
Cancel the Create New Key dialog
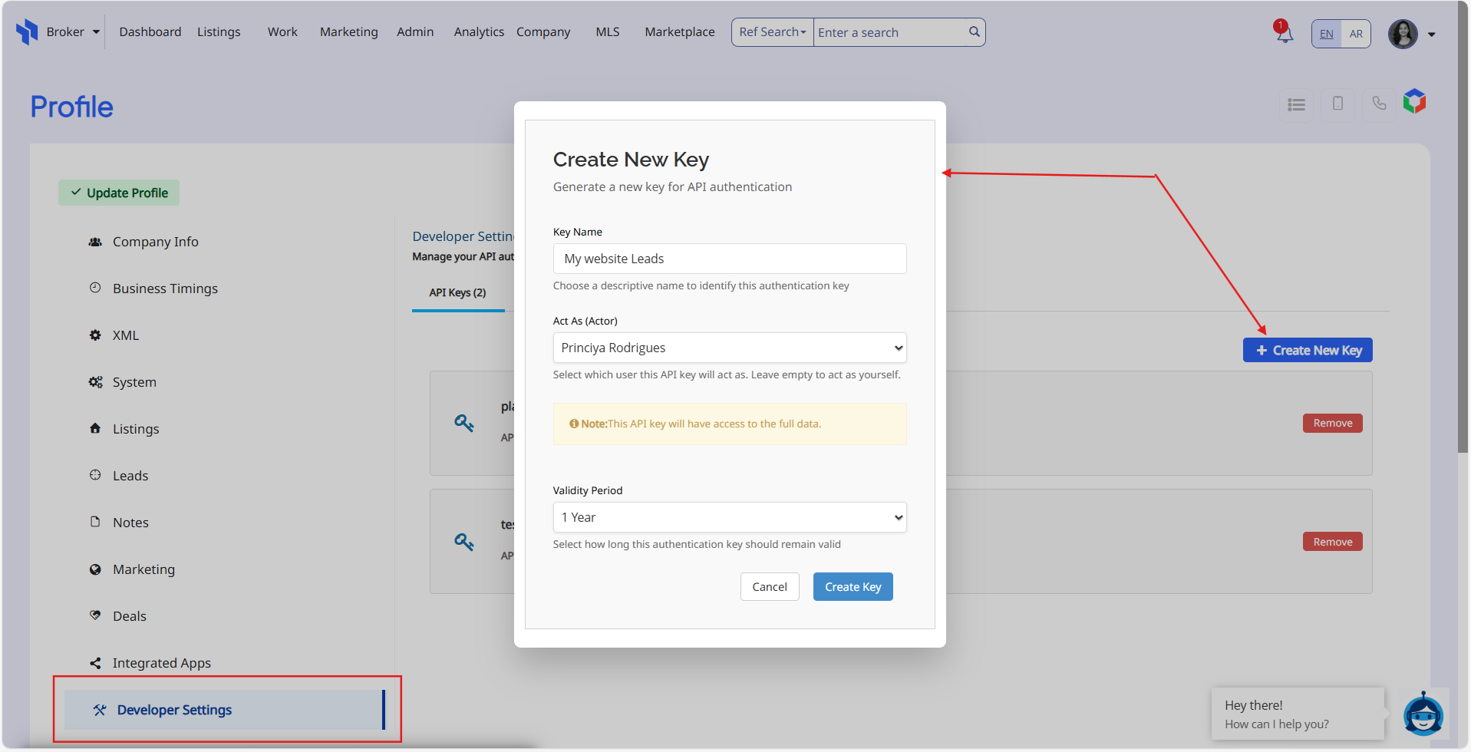pyautogui.click(x=769, y=587)
